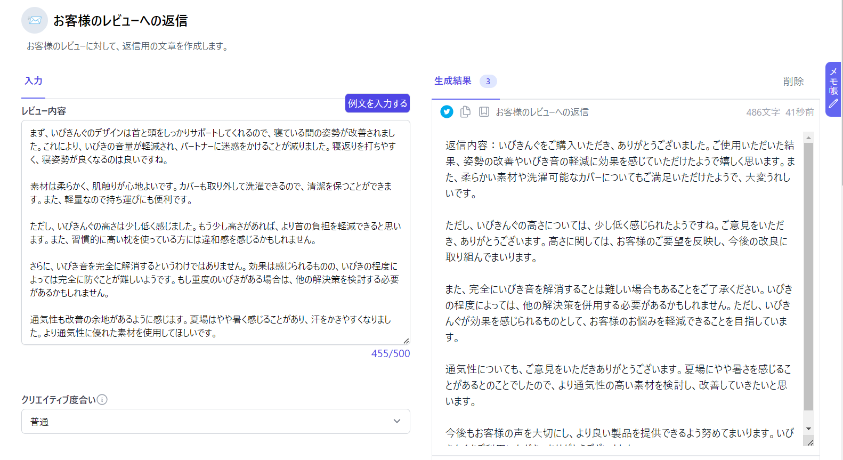Open the 普通 creativity dropdown
843x460 pixels.
click(x=216, y=421)
